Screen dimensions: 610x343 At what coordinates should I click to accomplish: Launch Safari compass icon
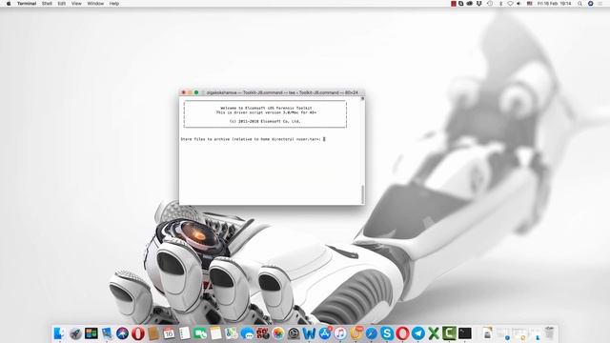coord(371,333)
